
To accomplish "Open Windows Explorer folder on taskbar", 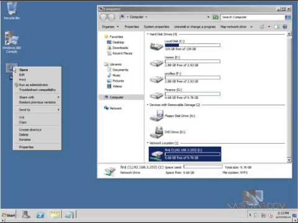I will pos(55,215).
